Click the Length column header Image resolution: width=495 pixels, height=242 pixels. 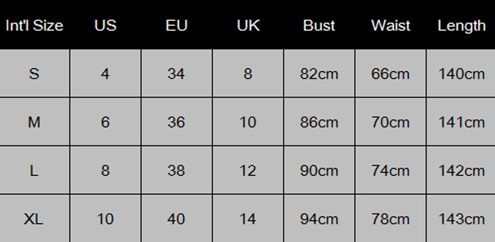461,26
